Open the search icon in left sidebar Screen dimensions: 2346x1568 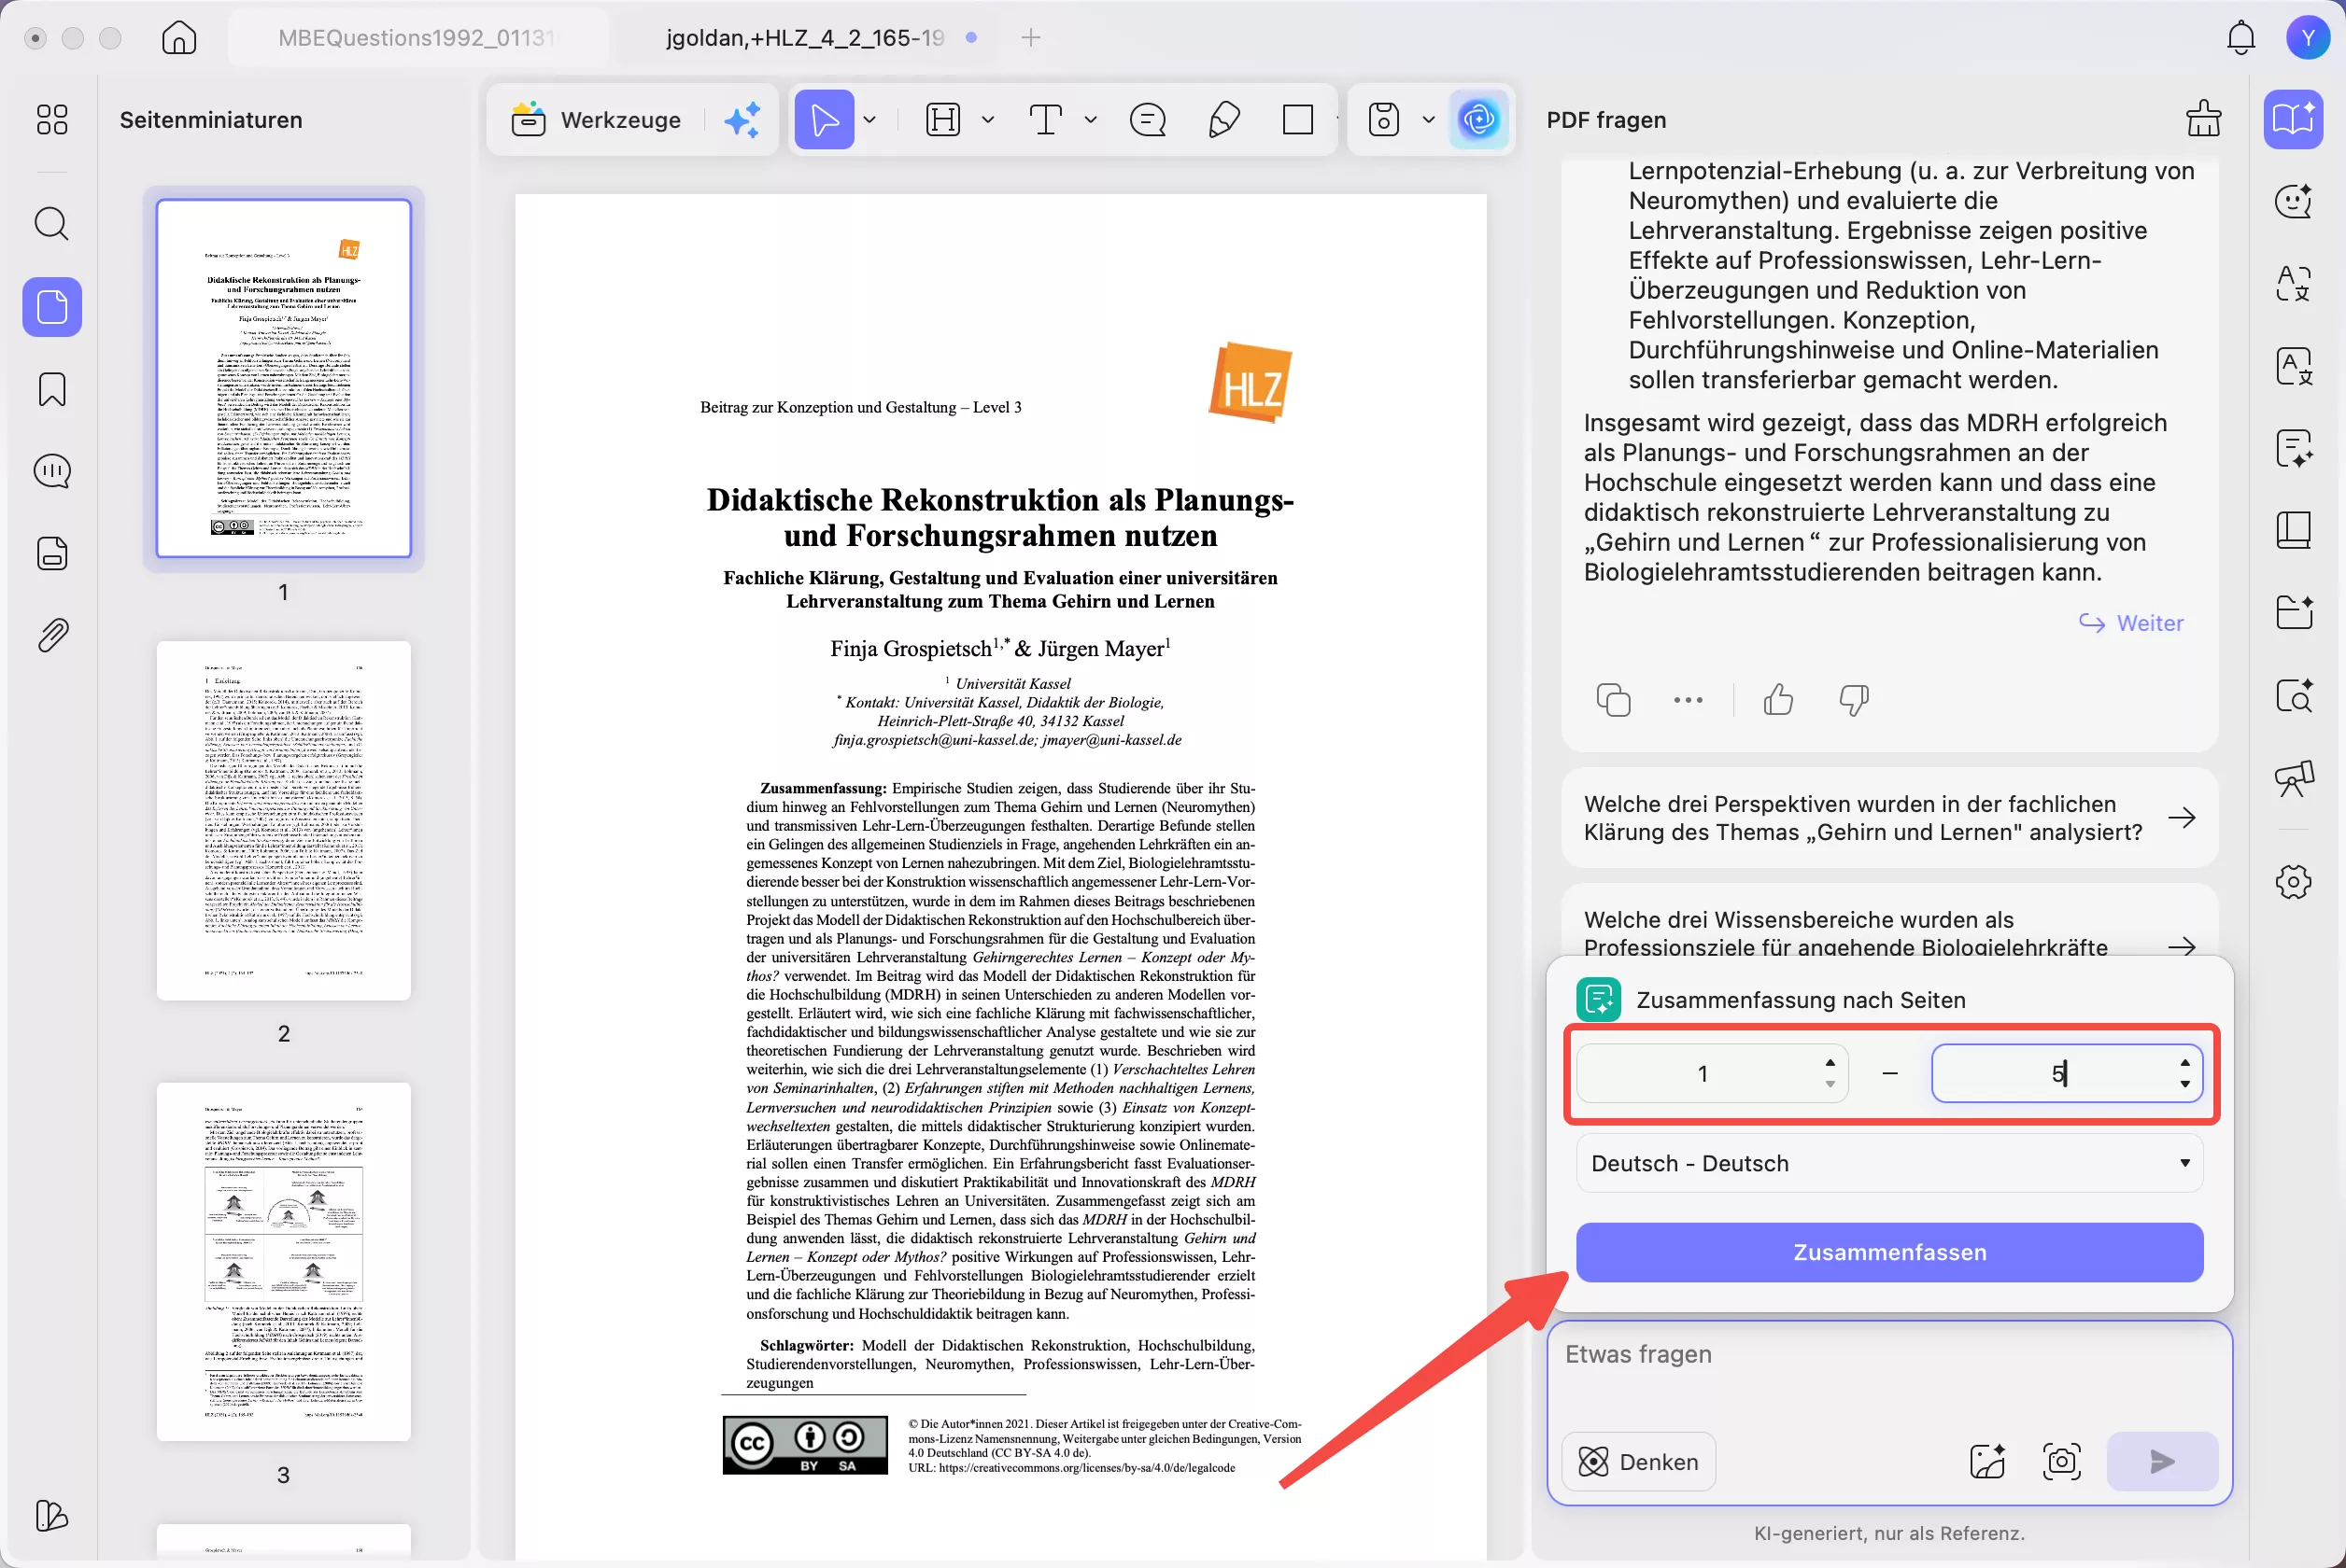coord(52,224)
